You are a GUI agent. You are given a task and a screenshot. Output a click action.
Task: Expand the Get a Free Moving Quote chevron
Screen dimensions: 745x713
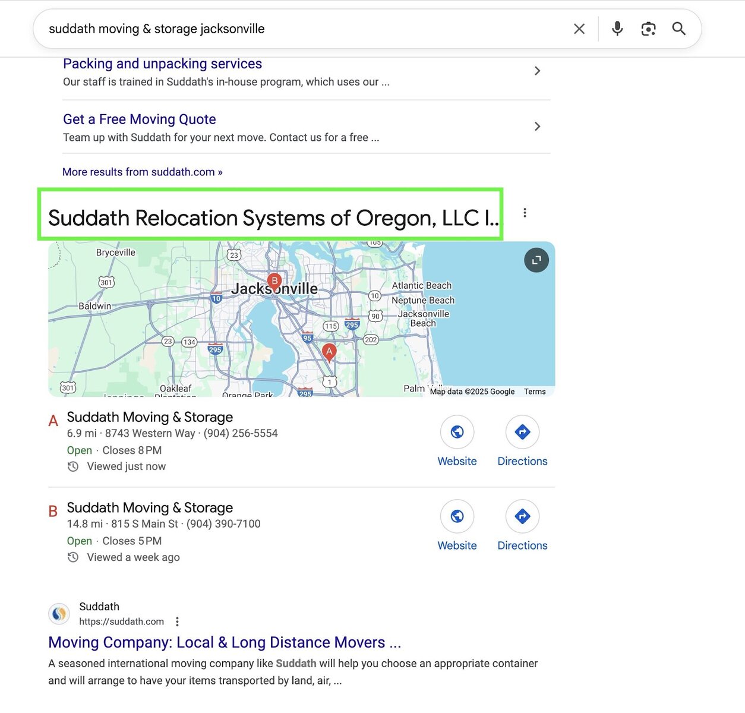537,126
